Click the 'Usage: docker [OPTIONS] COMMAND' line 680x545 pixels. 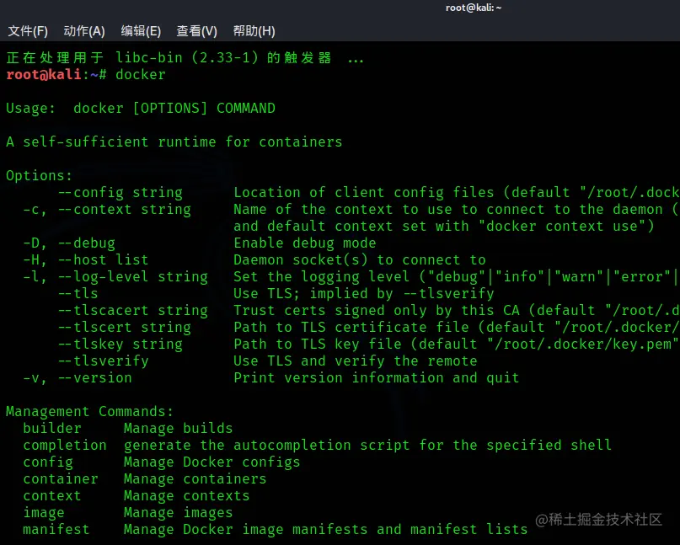click(x=141, y=109)
